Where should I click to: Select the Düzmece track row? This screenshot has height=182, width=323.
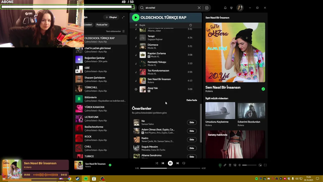click(x=166, y=46)
